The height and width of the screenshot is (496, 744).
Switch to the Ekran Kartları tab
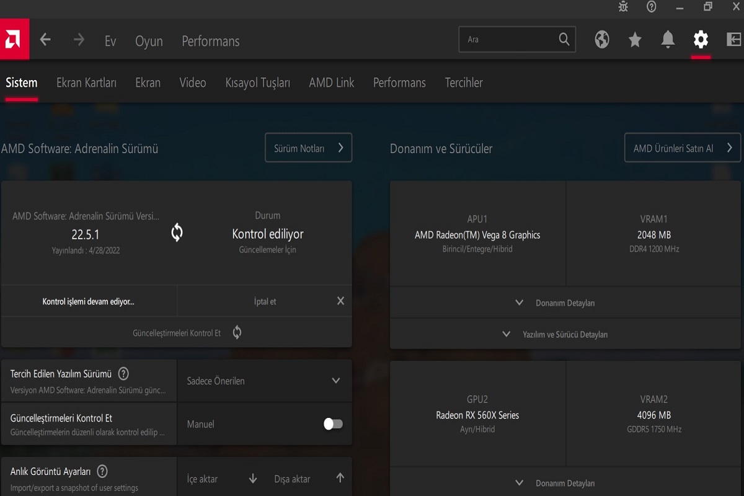[x=86, y=82]
